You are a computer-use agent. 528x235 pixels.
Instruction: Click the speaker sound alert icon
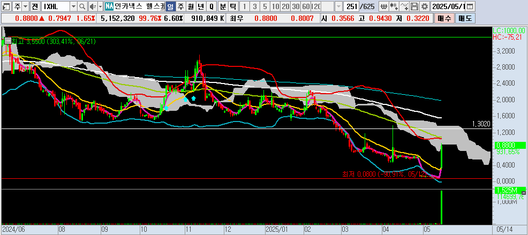[93, 6]
